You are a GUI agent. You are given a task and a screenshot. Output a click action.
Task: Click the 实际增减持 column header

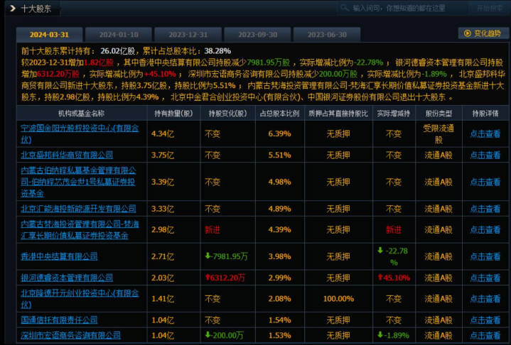pyautogui.click(x=394, y=114)
